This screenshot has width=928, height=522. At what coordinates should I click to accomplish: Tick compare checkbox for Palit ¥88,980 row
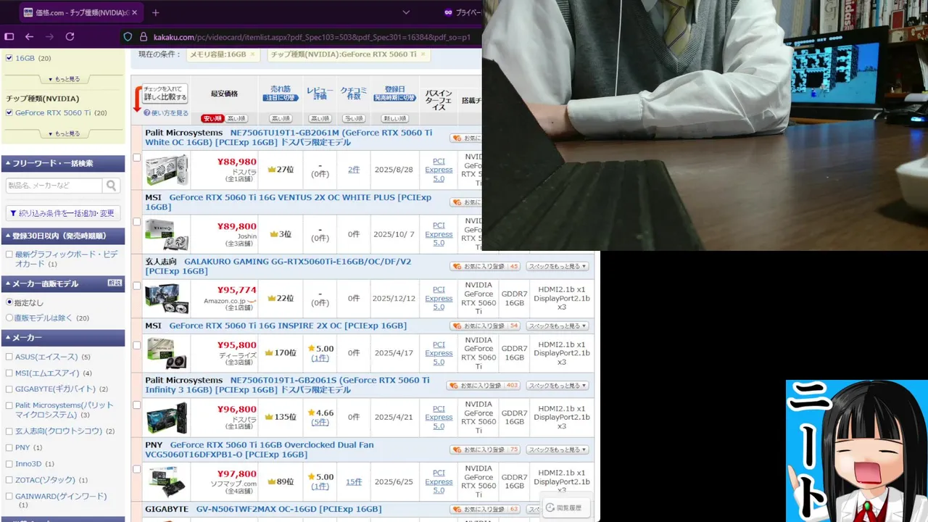click(x=136, y=157)
